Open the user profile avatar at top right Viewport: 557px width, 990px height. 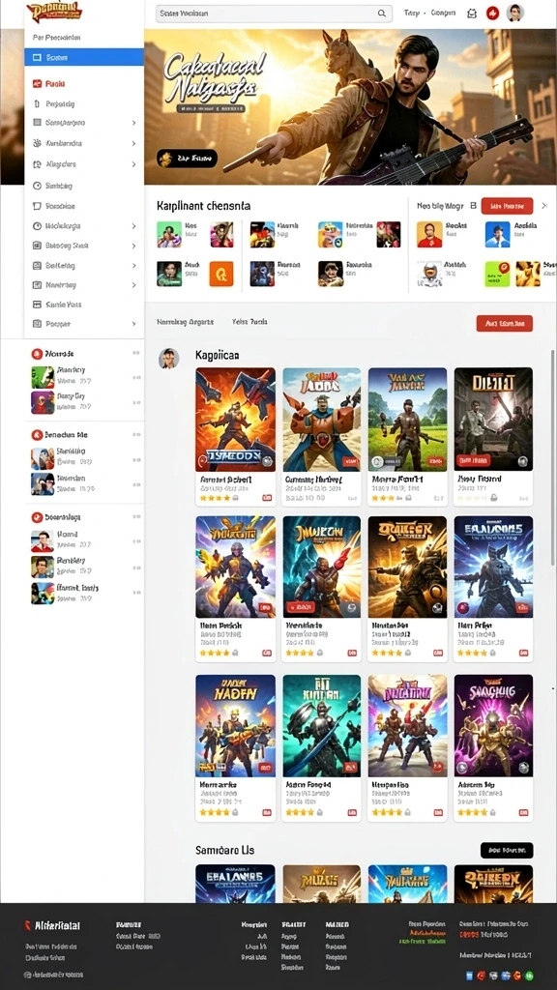pyautogui.click(x=515, y=13)
